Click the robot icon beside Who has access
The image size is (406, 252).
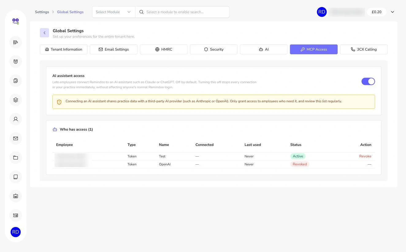[x=55, y=129]
